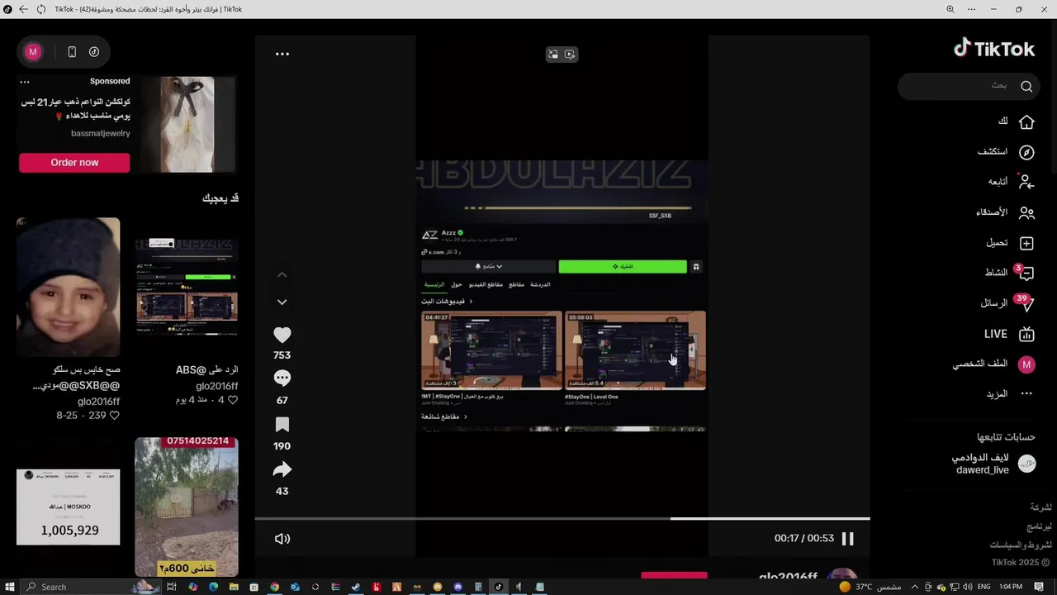
Task: Go to previous video with up chevron
Action: (282, 274)
